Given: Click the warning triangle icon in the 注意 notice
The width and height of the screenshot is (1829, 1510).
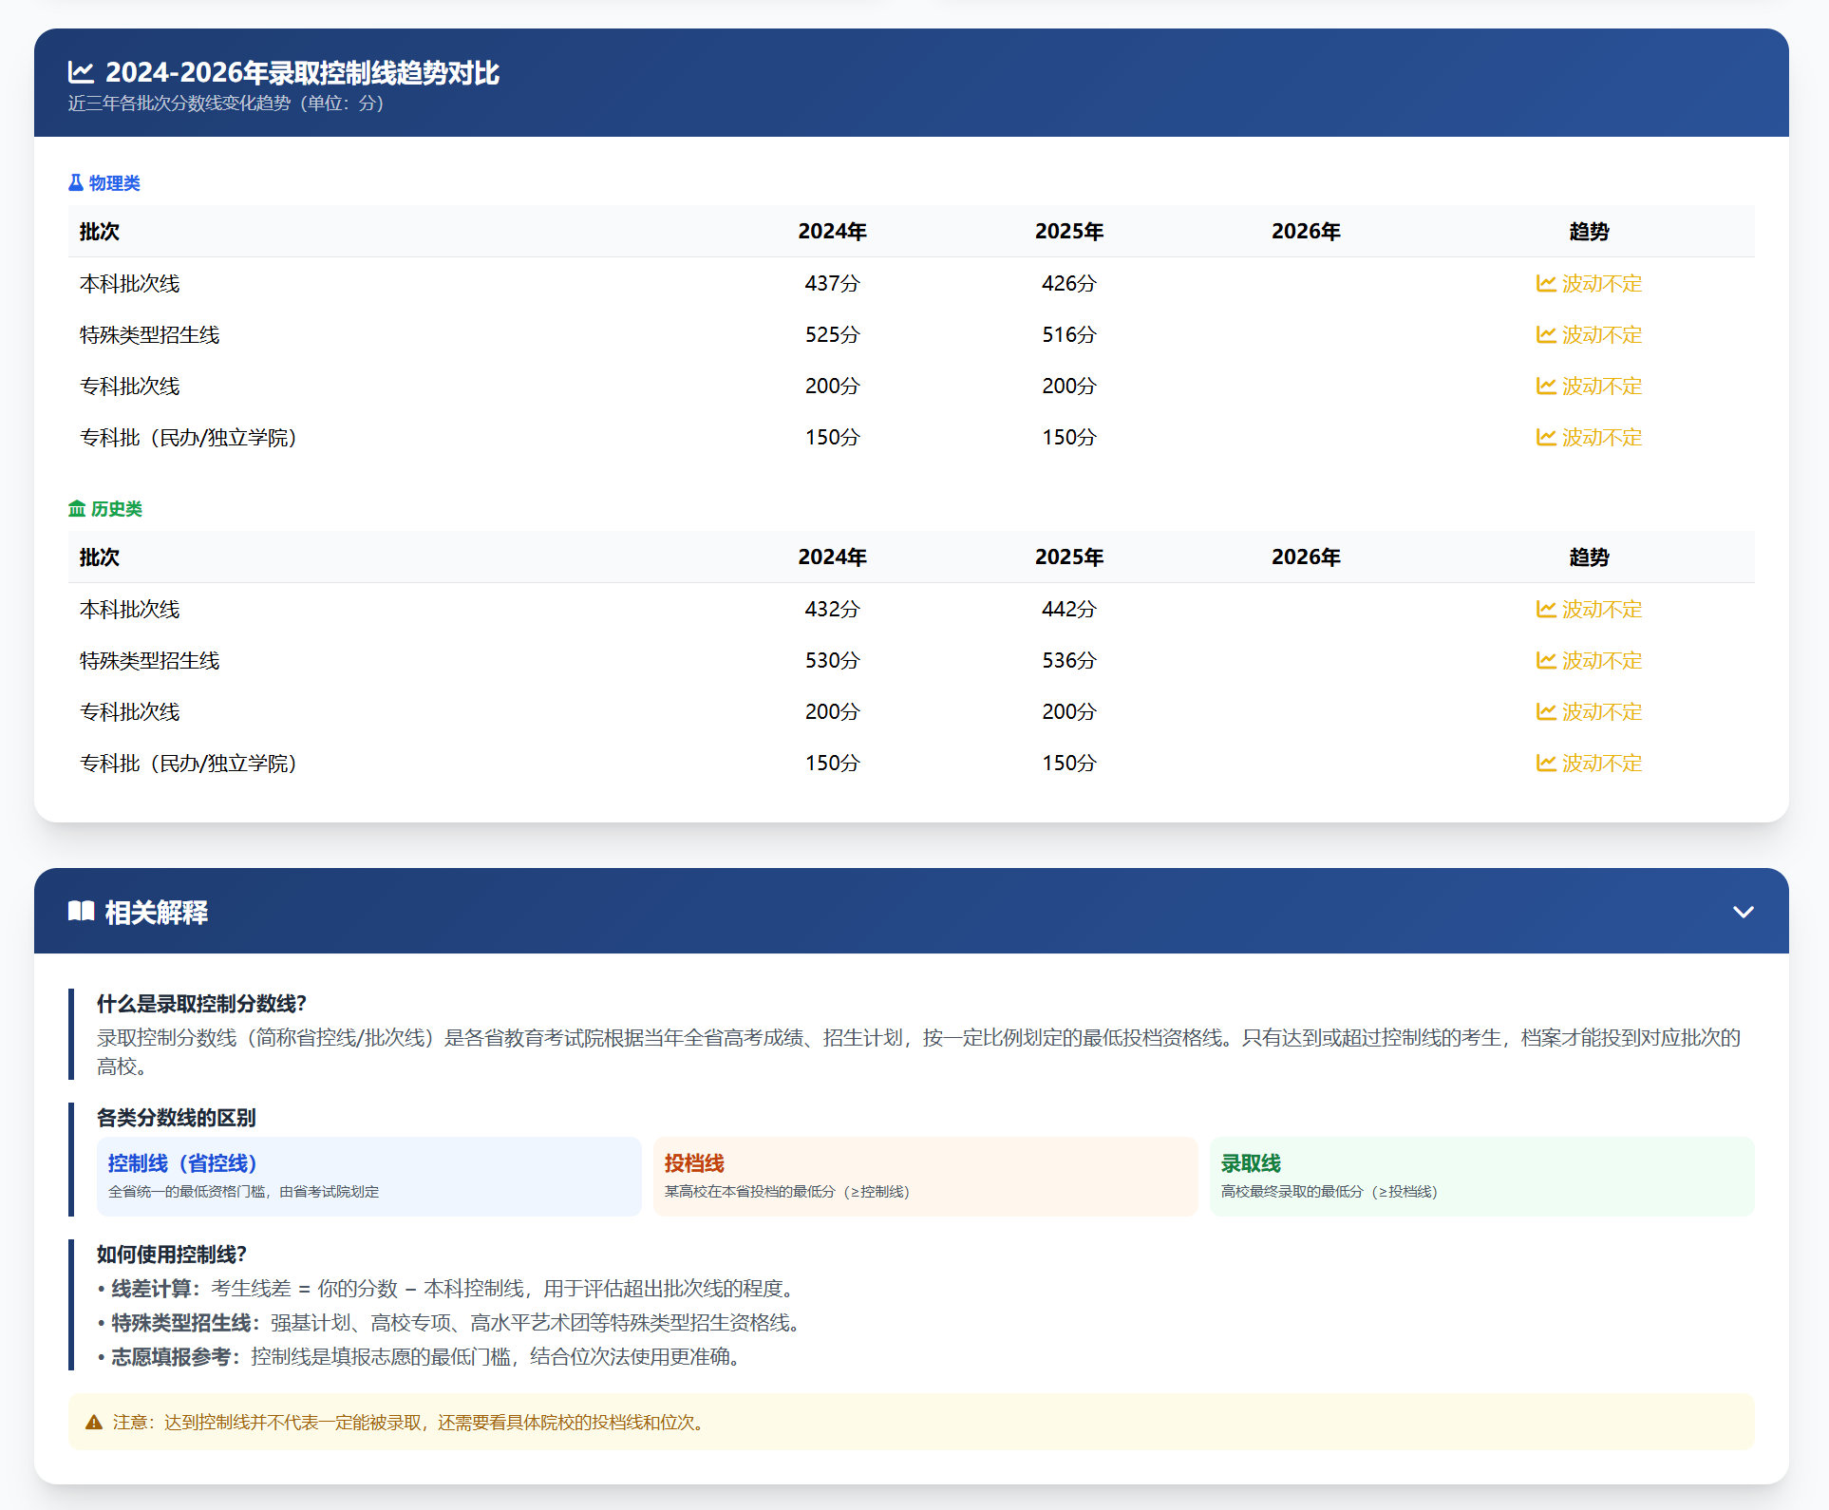Looking at the screenshot, I should point(94,1422).
